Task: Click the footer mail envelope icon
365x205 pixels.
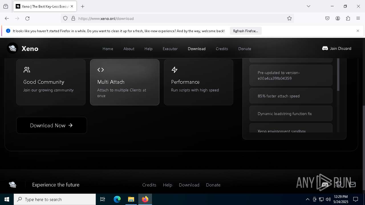Action: click(352, 184)
